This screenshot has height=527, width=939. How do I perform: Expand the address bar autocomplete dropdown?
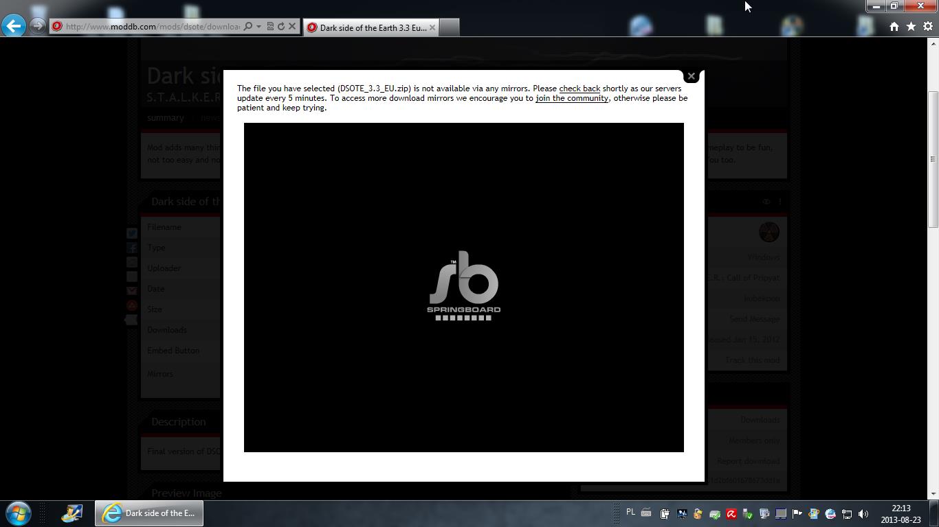tap(258, 27)
